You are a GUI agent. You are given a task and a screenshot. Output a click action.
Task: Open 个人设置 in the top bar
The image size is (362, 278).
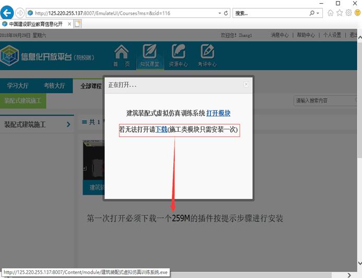(332, 35)
